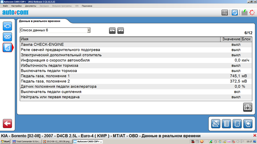Image resolution: width=257 pixels, height=144 pixels.
Task: Click the 15:17 clock in system tray
Action: point(249,141)
